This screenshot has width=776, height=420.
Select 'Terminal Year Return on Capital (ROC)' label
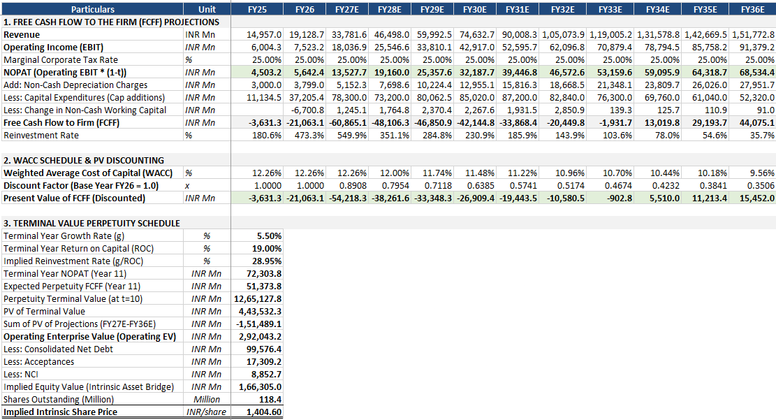coord(79,249)
